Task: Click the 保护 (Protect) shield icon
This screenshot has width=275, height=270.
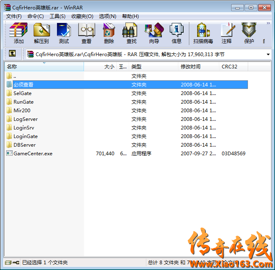Action: [x=249, y=30]
